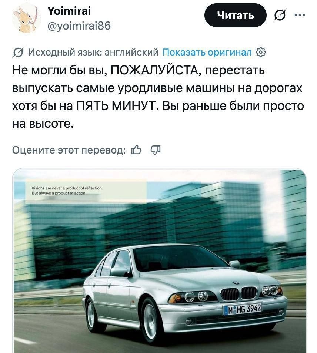The image size is (317, 353).
Task: Click the Исходный язык: английский label
Action: click(93, 52)
